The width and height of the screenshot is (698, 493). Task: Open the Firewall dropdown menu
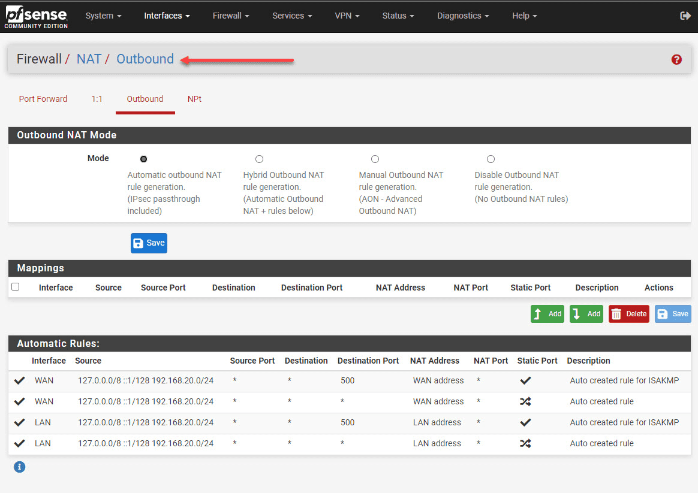pyautogui.click(x=230, y=16)
